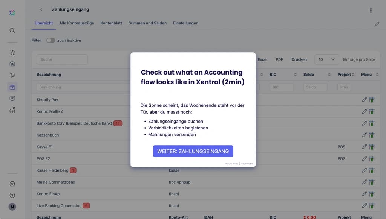Click the Bezeichnung filter field
This screenshot has width=386, height=219.
[83, 87]
